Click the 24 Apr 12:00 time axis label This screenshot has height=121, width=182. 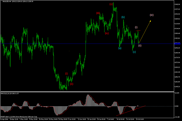click(14, 119)
